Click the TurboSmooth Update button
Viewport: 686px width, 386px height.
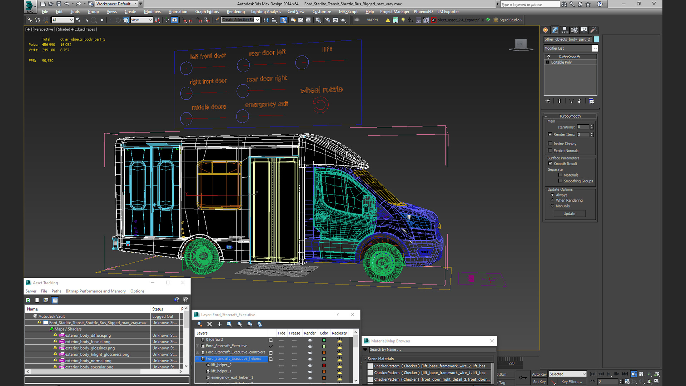coord(570,214)
